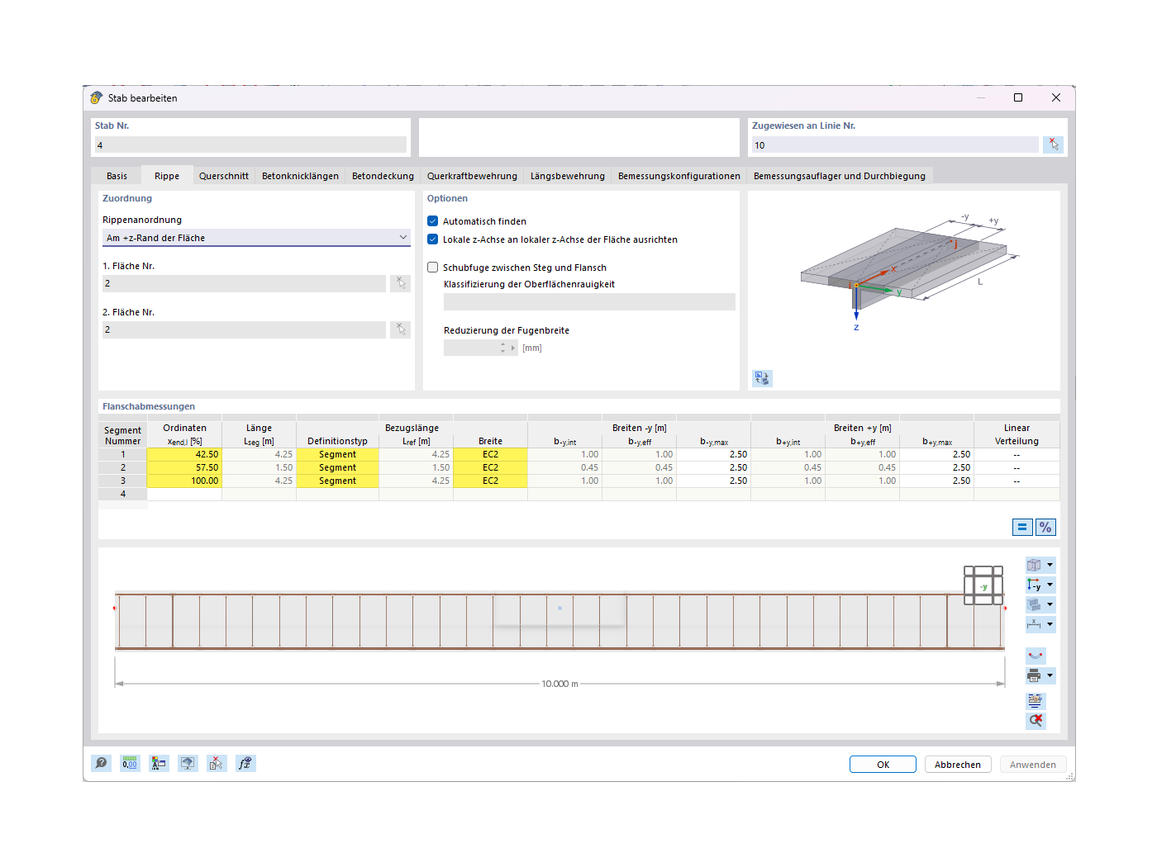Click the color display settings icon

159,764
